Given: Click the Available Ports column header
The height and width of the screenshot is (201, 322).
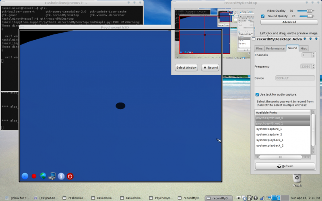Looking at the screenshot, I should (x=283, y=113).
